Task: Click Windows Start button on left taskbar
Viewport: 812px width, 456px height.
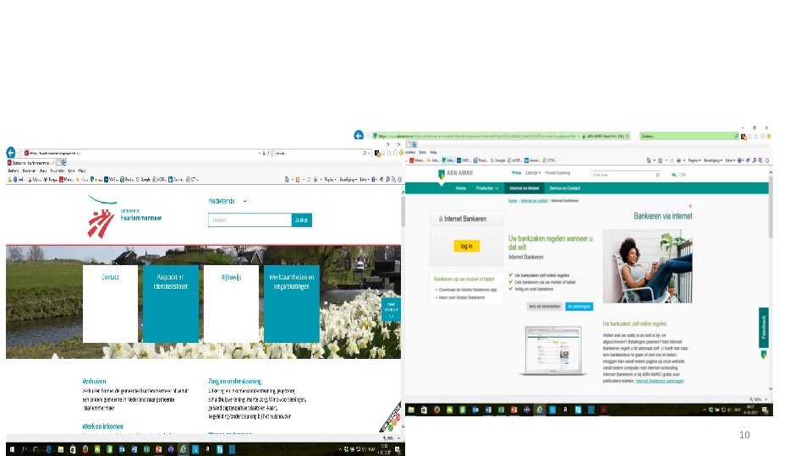Action: (12, 449)
